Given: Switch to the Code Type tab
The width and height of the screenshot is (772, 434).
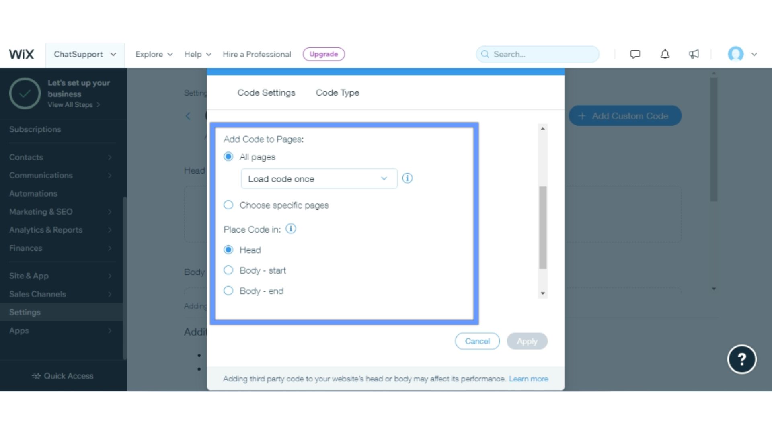Looking at the screenshot, I should pyautogui.click(x=338, y=92).
